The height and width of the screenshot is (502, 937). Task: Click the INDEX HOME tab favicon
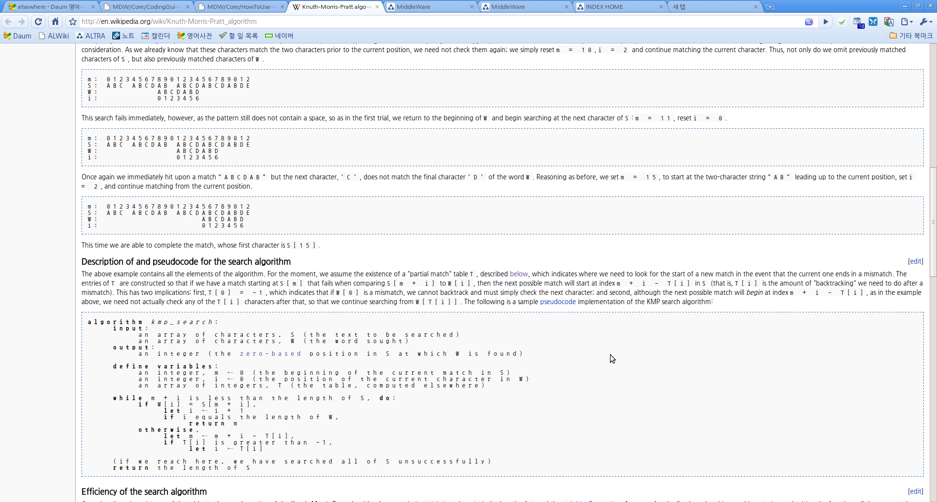click(x=580, y=7)
